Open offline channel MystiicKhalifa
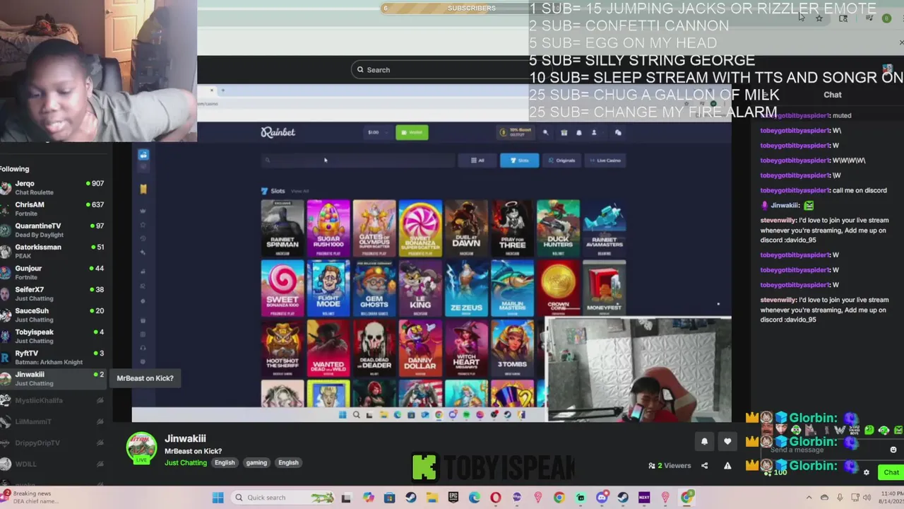Screen dimensions: 904x509 (53, 400)
